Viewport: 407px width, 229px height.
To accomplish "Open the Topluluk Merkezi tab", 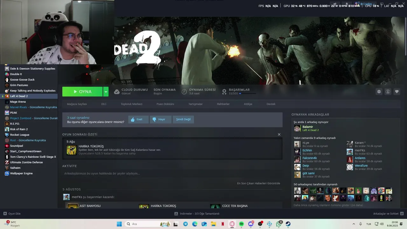I will (x=131, y=104).
